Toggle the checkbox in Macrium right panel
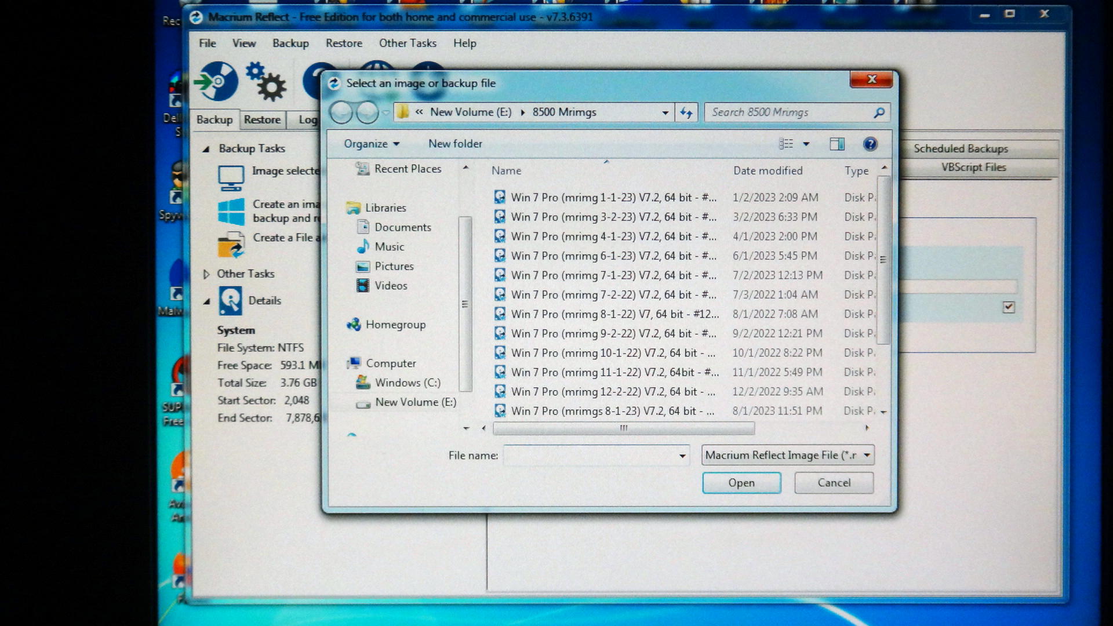The width and height of the screenshot is (1113, 626). 1009,307
